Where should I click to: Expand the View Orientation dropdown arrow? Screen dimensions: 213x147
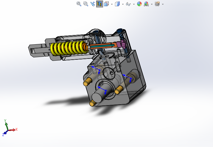(112, 4)
